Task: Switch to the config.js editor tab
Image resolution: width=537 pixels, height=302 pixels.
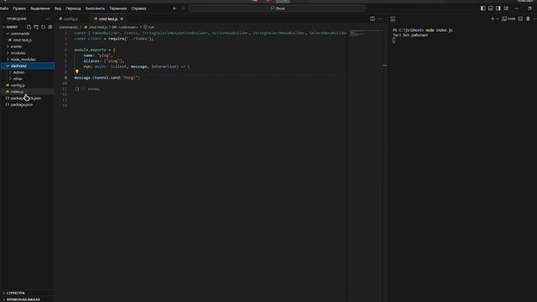Action: click(70, 18)
